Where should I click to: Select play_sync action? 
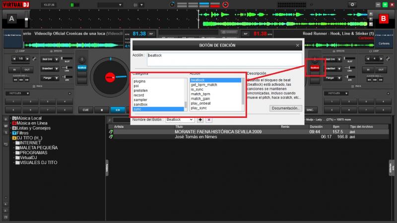199,108
